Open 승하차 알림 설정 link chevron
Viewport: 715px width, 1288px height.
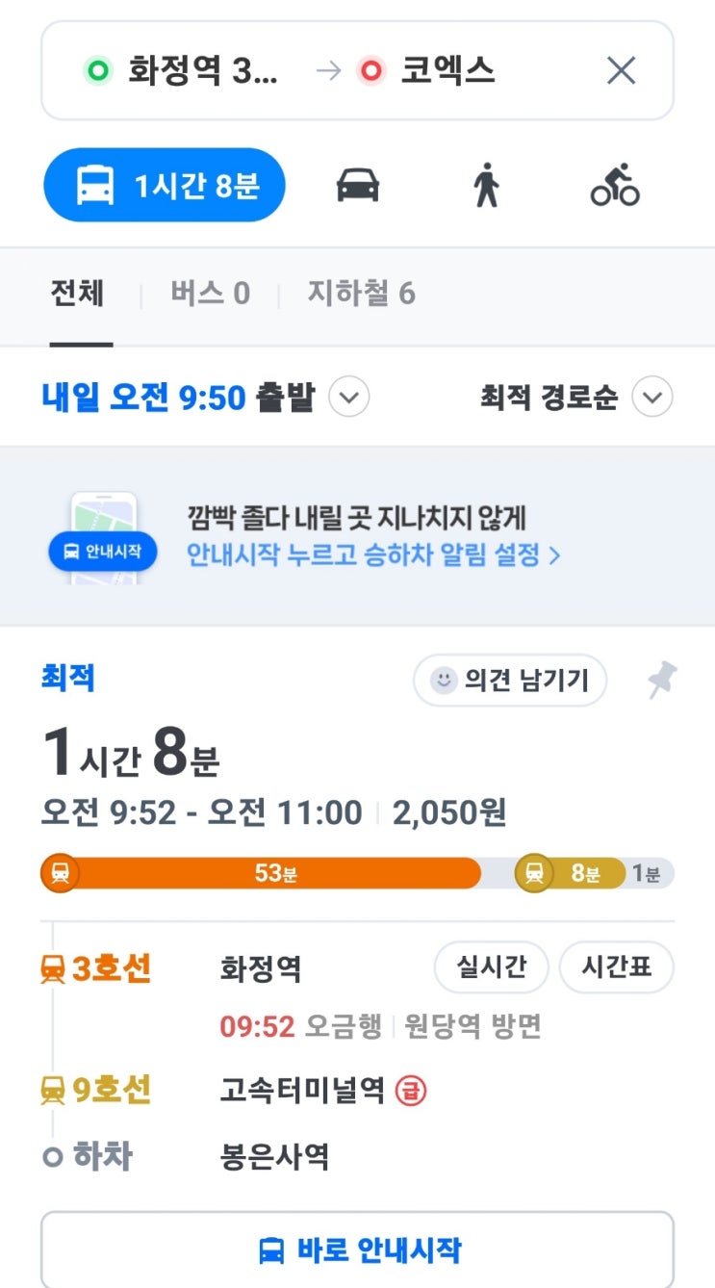(554, 555)
